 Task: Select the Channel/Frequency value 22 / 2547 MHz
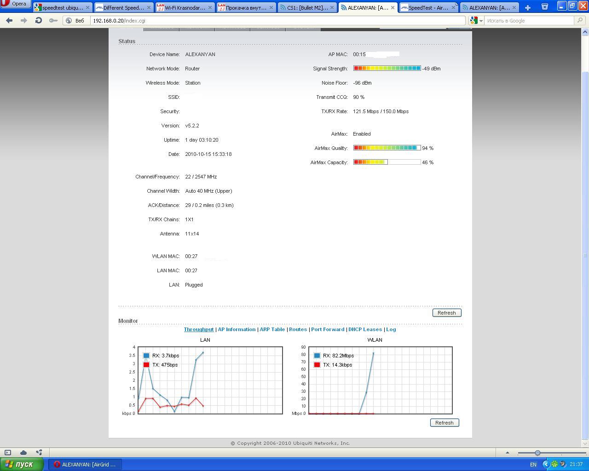(201, 177)
